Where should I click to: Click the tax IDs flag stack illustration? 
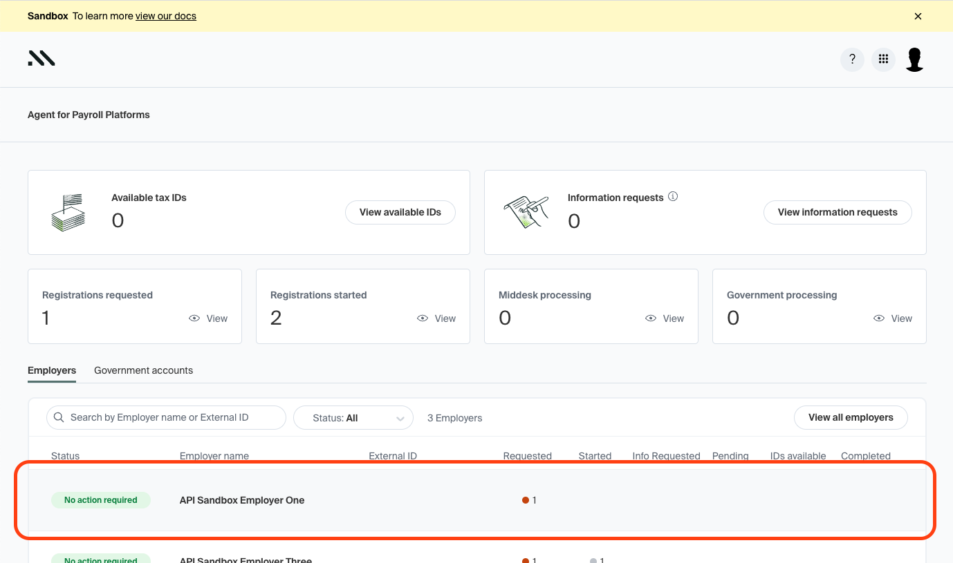point(68,212)
